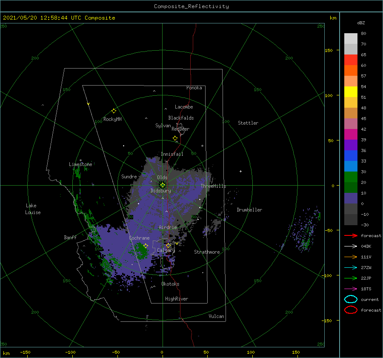Click the -10 dBZ dark grey swatch
Image resolution: width=383 pixels, height=358 pixels.
(351, 220)
